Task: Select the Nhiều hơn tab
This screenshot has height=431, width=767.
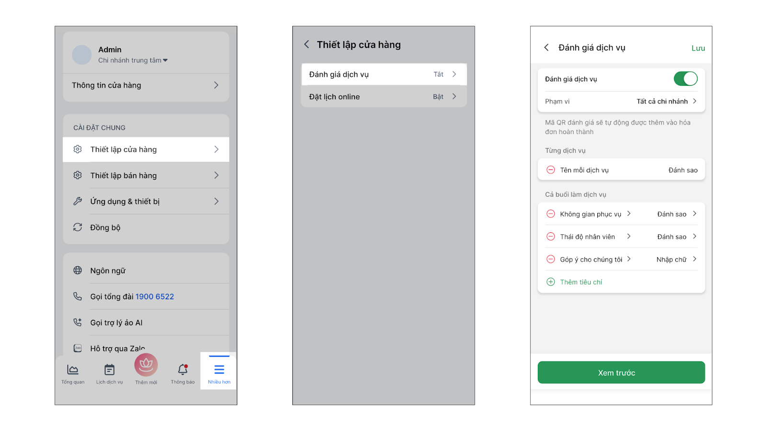Action: click(x=219, y=371)
